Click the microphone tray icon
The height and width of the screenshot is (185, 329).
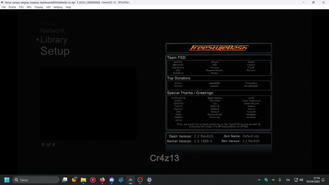point(280,180)
